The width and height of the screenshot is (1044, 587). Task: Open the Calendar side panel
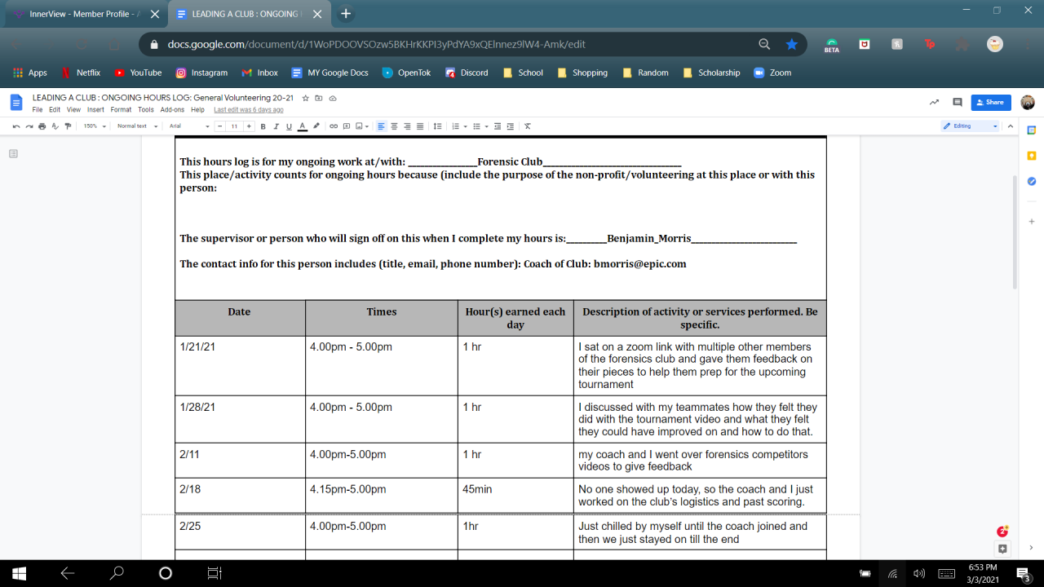(1031, 130)
